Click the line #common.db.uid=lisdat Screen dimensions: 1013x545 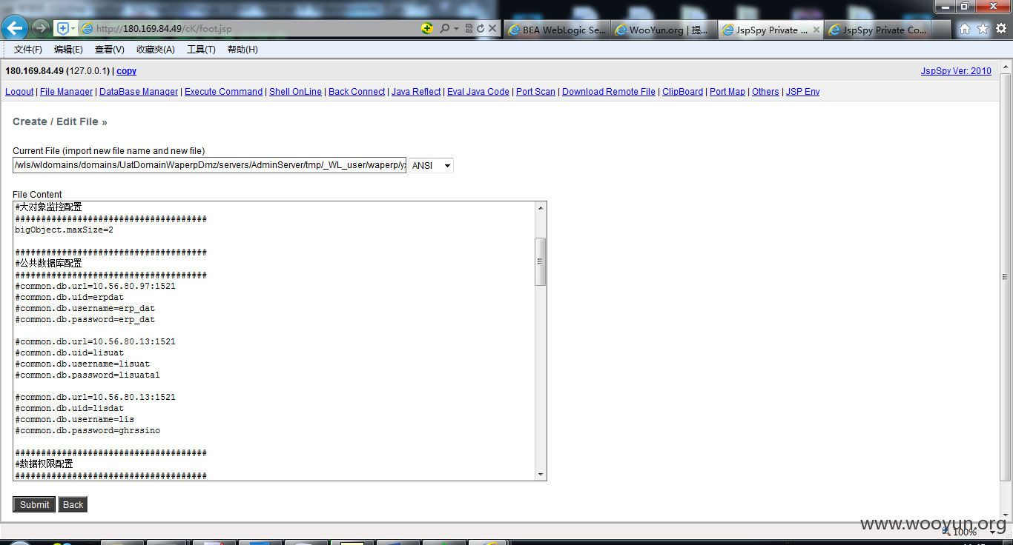point(70,408)
